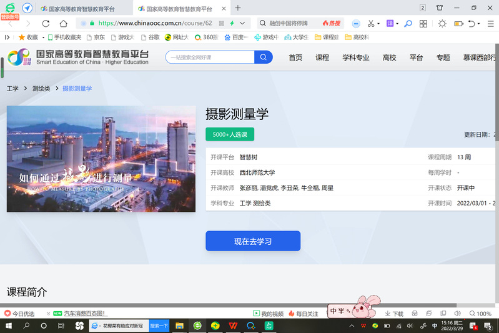The width and height of the screenshot is (499, 333).
Task: Open the browser main menu (three lines)
Action: click(490, 23)
